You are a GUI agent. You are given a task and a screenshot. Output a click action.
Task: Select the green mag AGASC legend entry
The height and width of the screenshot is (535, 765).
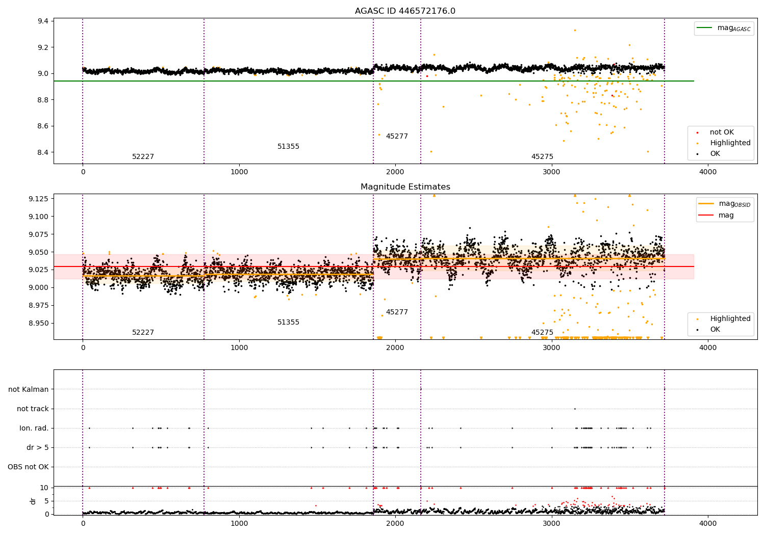click(724, 29)
